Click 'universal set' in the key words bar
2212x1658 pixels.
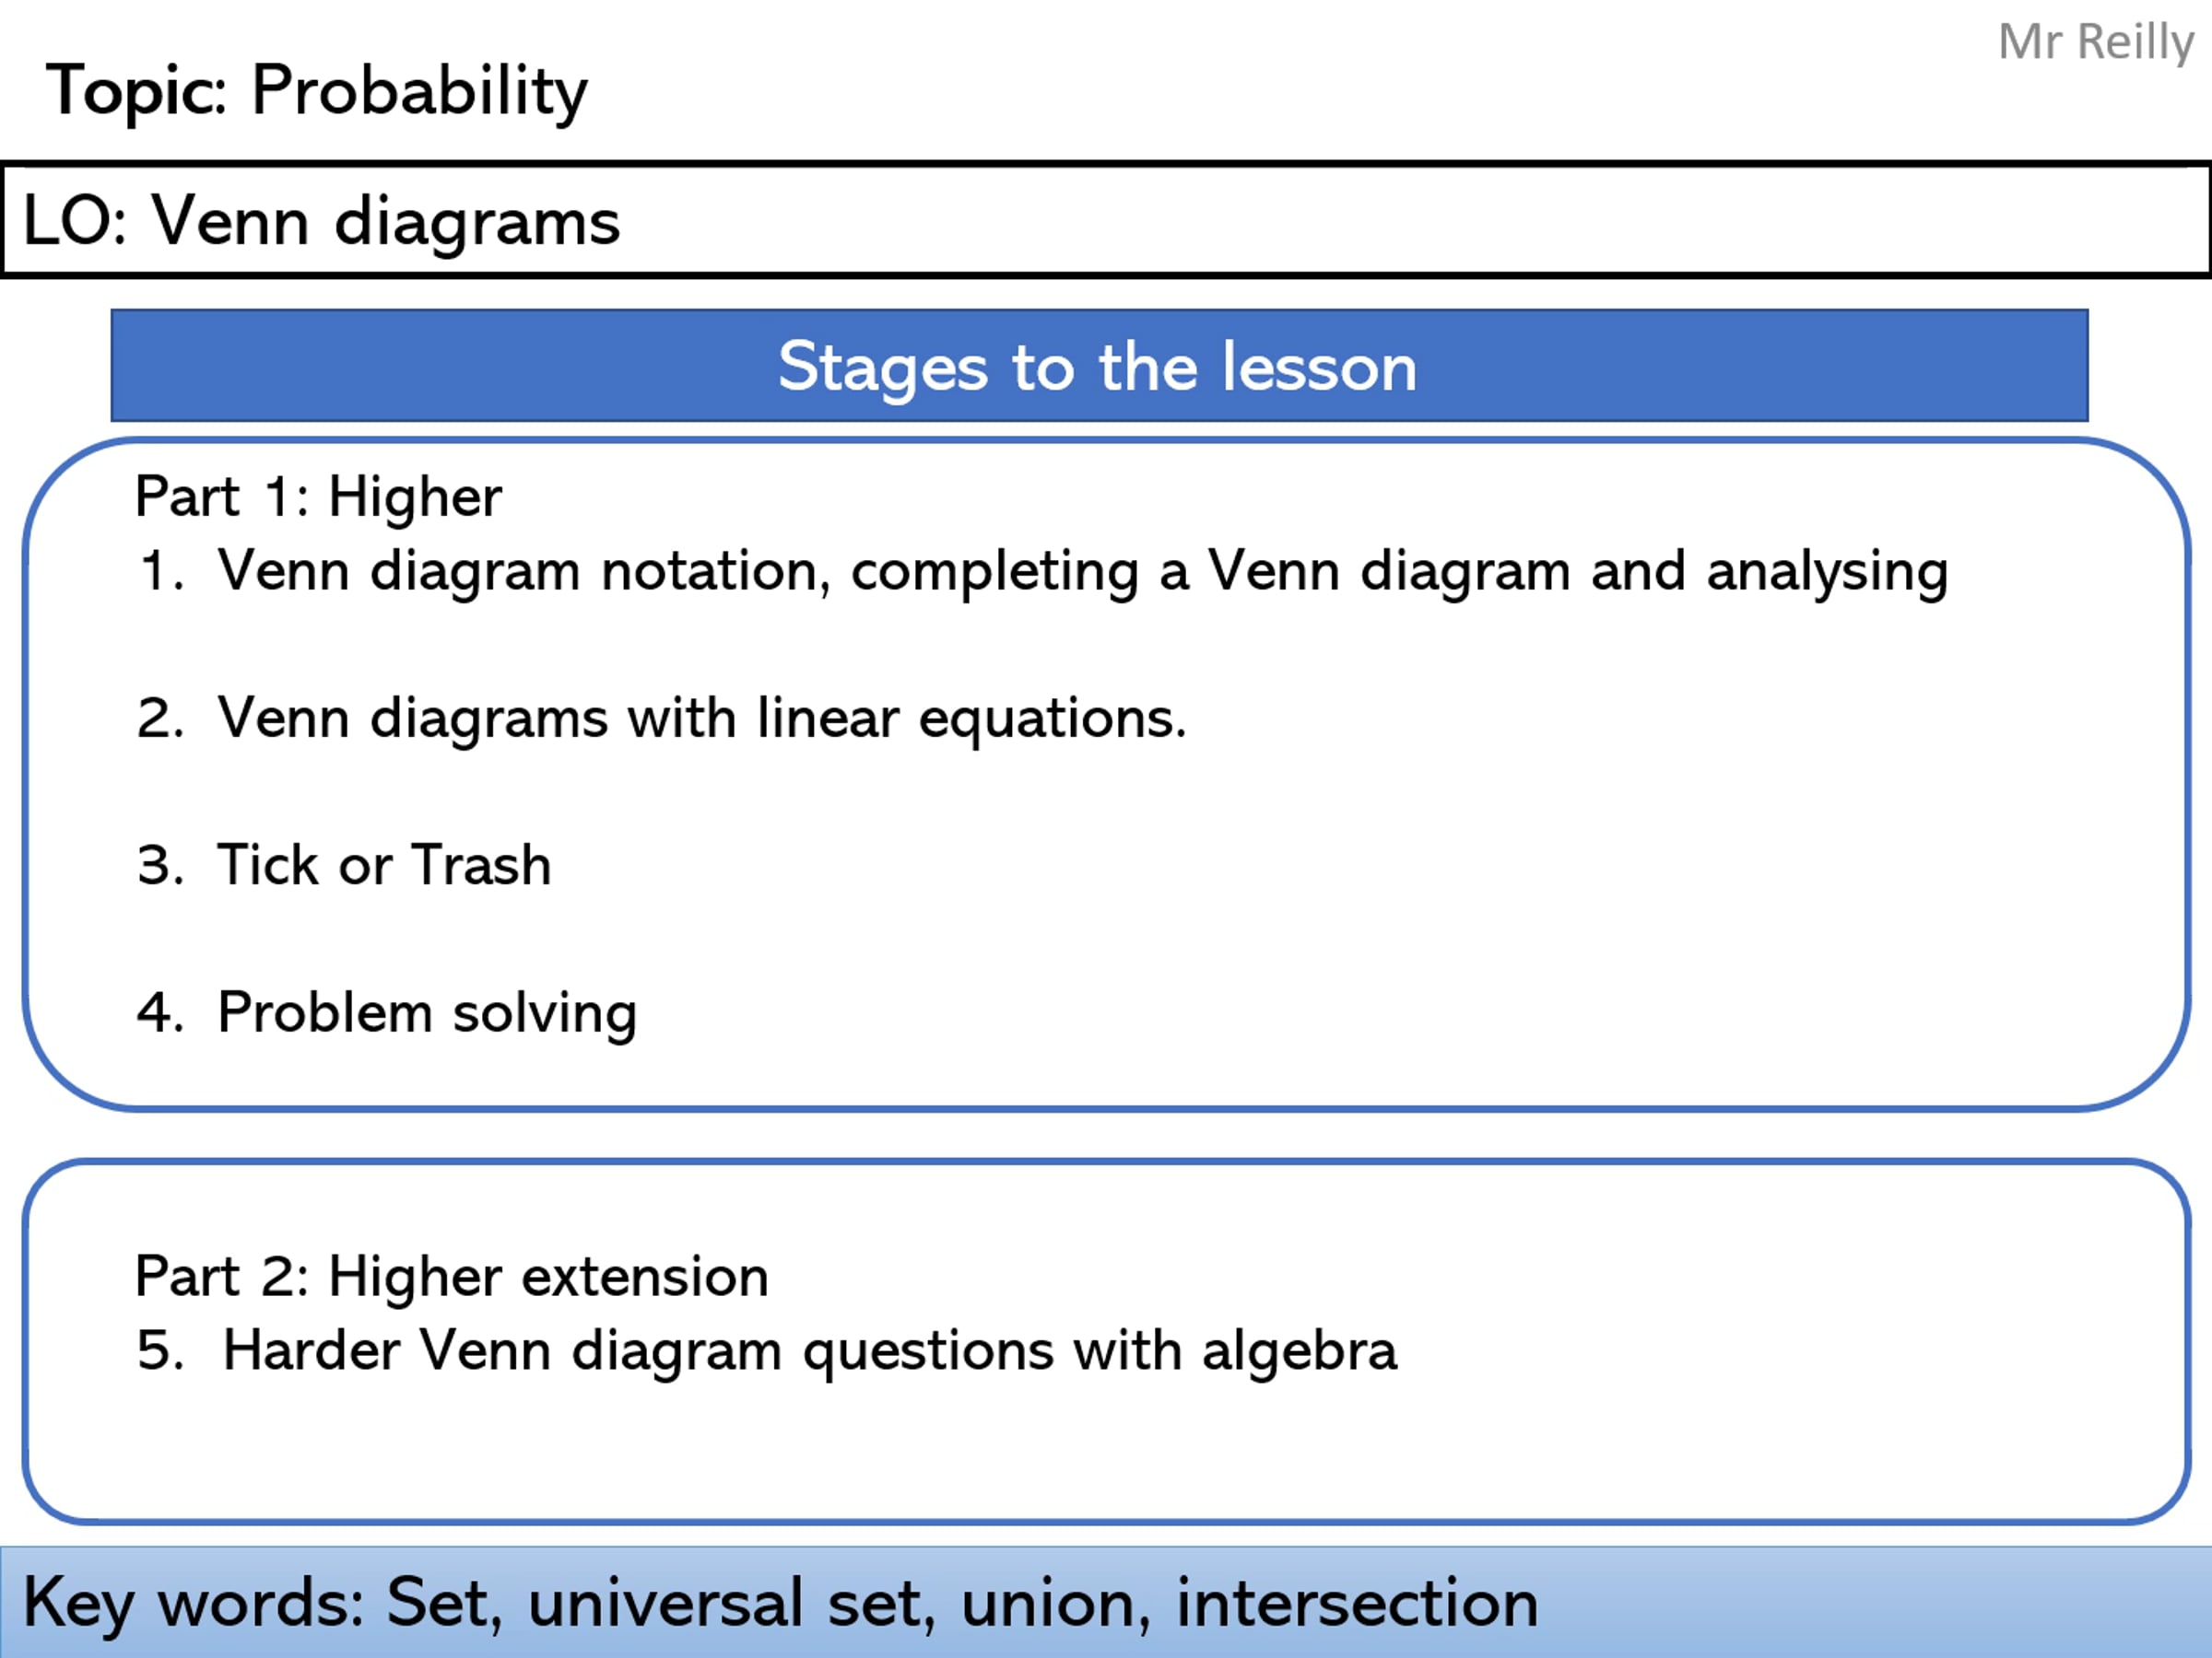732,1603
